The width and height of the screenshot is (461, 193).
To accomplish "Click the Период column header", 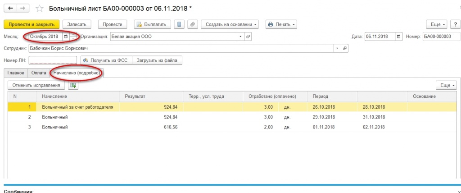I will [x=332, y=96].
